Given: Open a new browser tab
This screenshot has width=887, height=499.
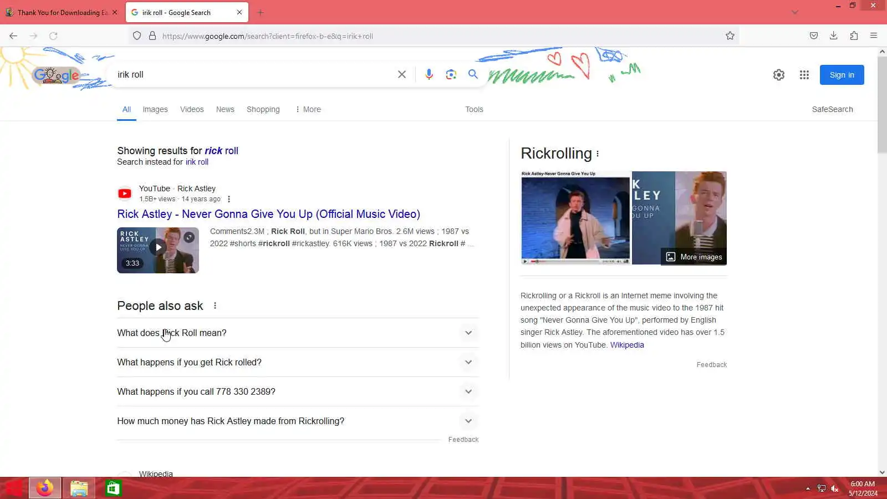Looking at the screenshot, I should 261,12.
